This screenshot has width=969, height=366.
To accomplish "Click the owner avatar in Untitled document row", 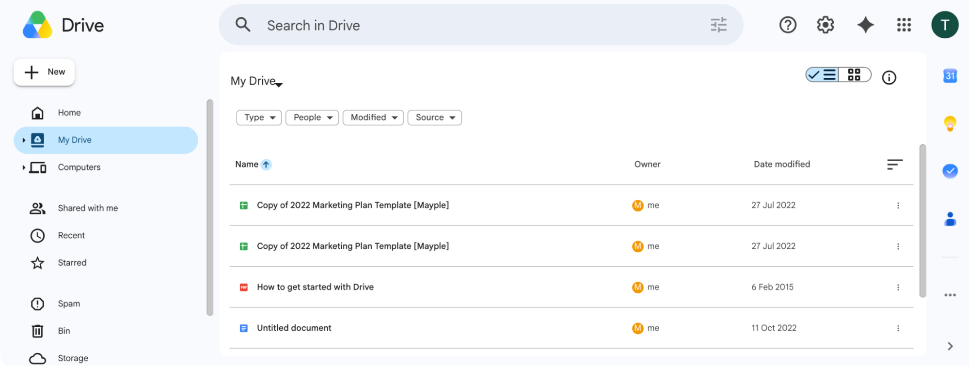I will [x=637, y=328].
